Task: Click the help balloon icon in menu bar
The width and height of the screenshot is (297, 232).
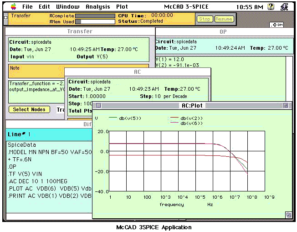Action: [x=271, y=7]
